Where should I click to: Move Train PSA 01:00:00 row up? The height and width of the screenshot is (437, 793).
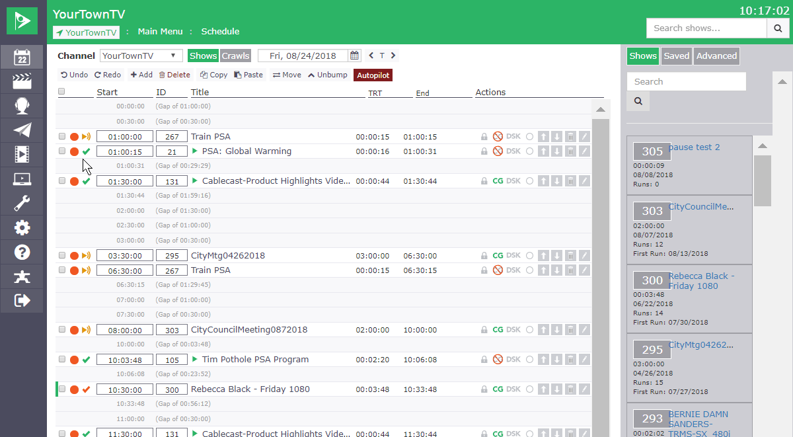[543, 137]
